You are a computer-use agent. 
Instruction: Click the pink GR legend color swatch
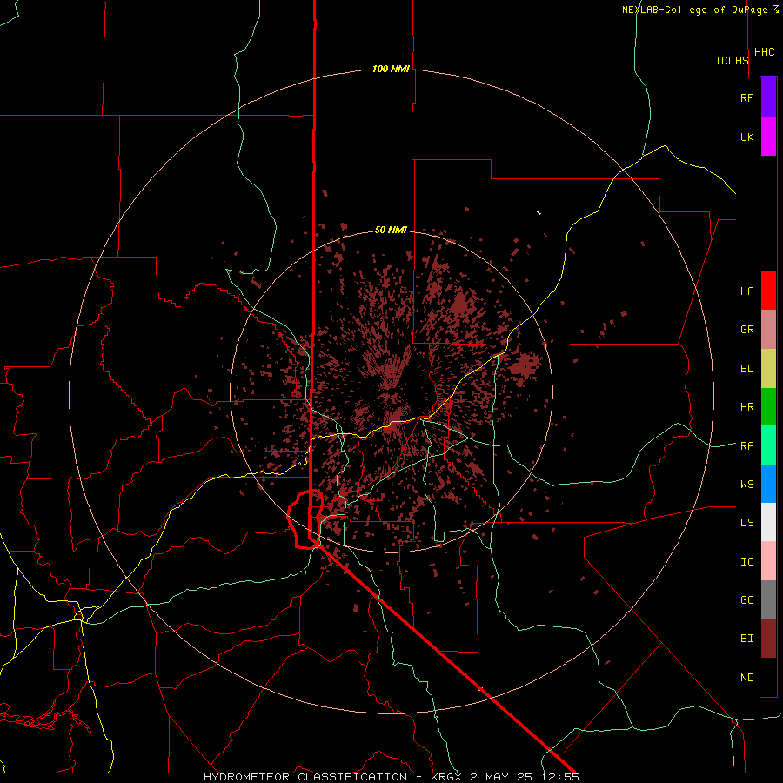pyautogui.click(x=768, y=330)
